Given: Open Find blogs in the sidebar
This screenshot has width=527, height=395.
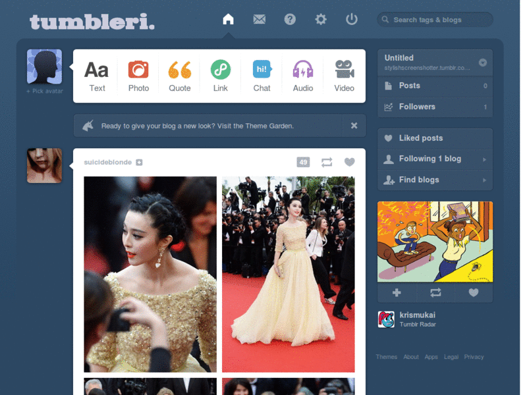Looking at the screenshot, I should (435, 180).
